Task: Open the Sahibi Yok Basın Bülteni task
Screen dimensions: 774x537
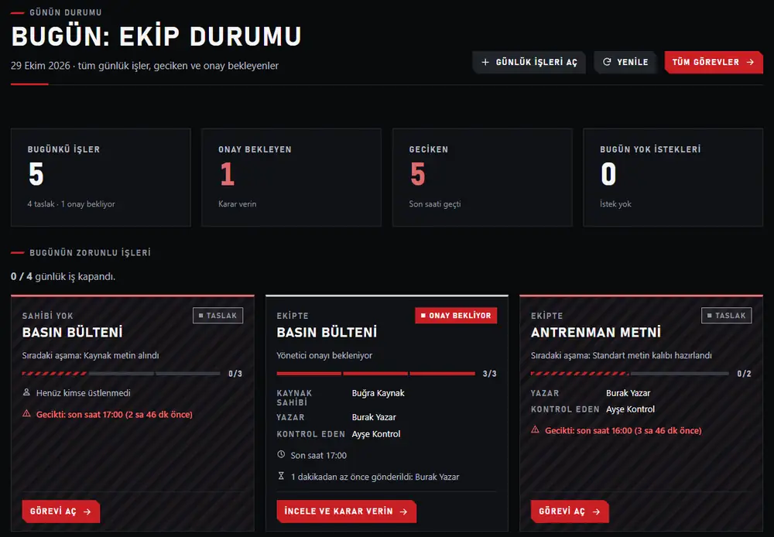Action: pos(60,511)
